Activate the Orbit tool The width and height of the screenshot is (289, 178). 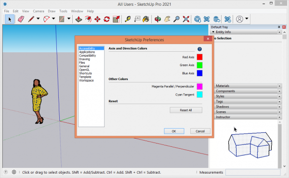[158, 19]
